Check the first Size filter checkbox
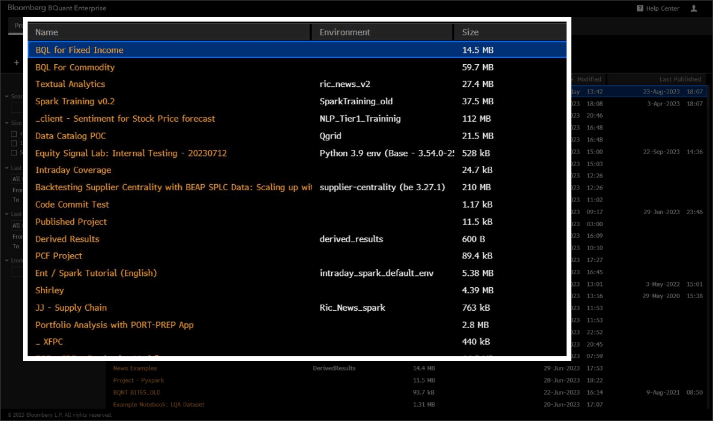The image size is (713, 421). click(x=15, y=134)
